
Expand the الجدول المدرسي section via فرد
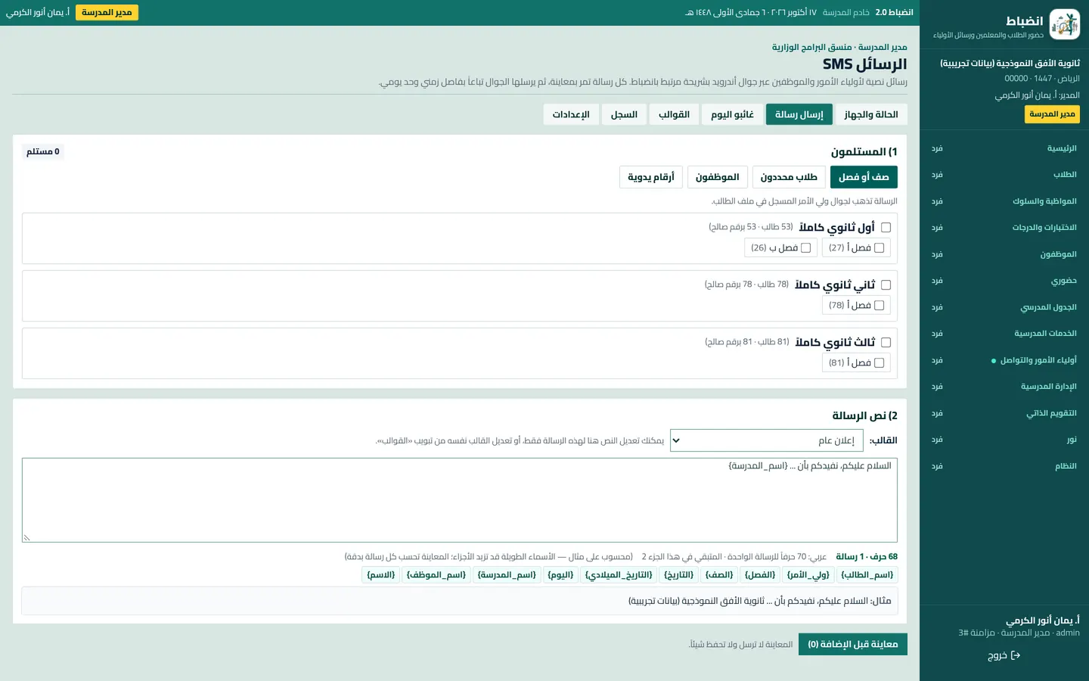pos(937,307)
